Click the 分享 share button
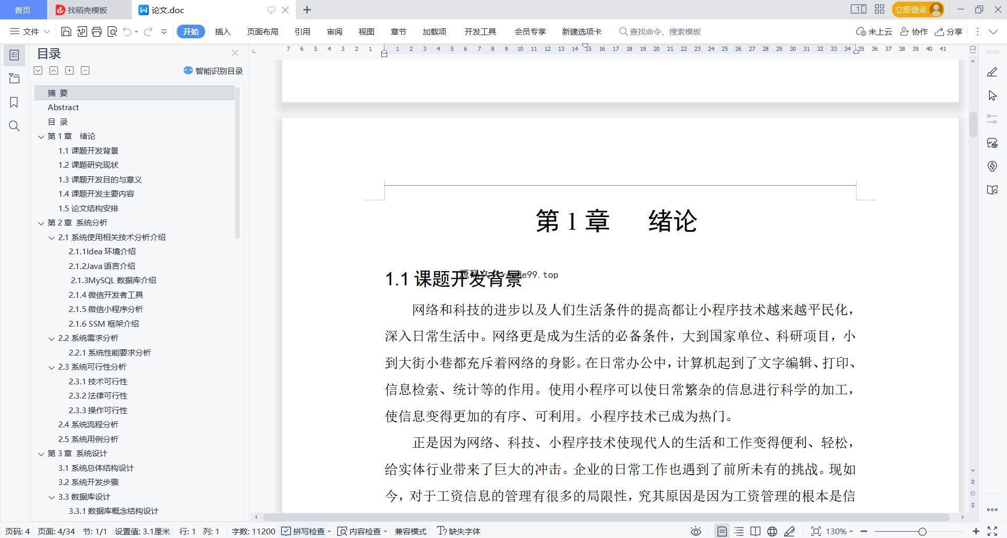Image resolution: width=1007 pixels, height=538 pixels. pyautogui.click(x=948, y=31)
